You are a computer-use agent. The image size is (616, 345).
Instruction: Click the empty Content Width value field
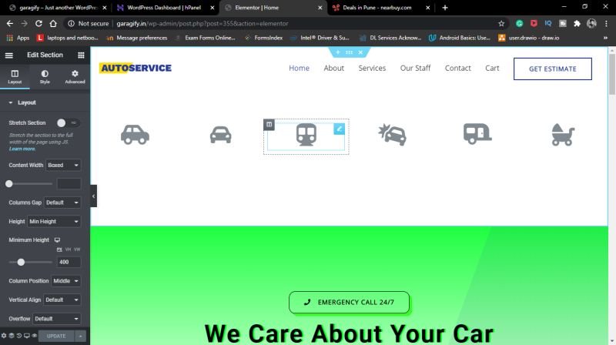coord(69,183)
